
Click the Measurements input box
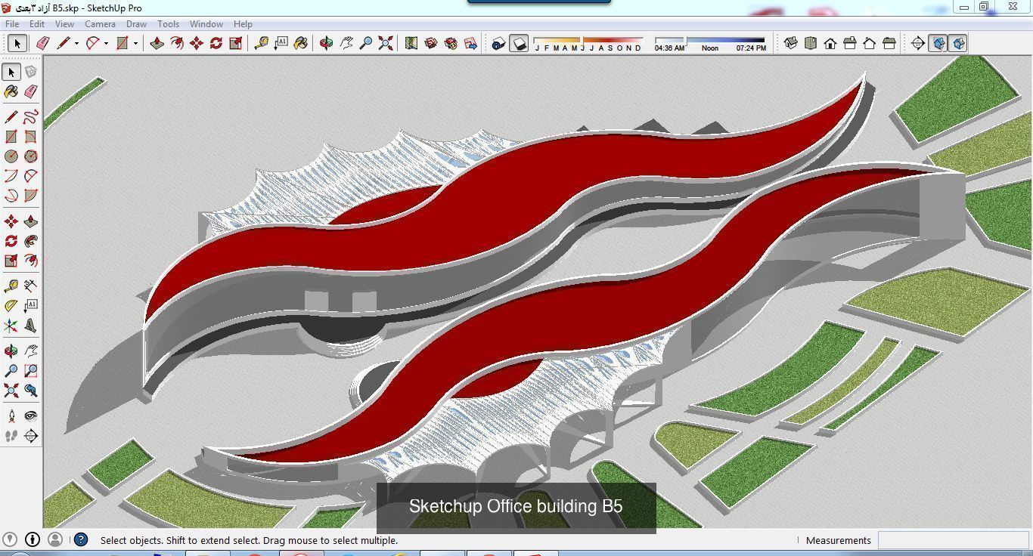[x=953, y=540]
